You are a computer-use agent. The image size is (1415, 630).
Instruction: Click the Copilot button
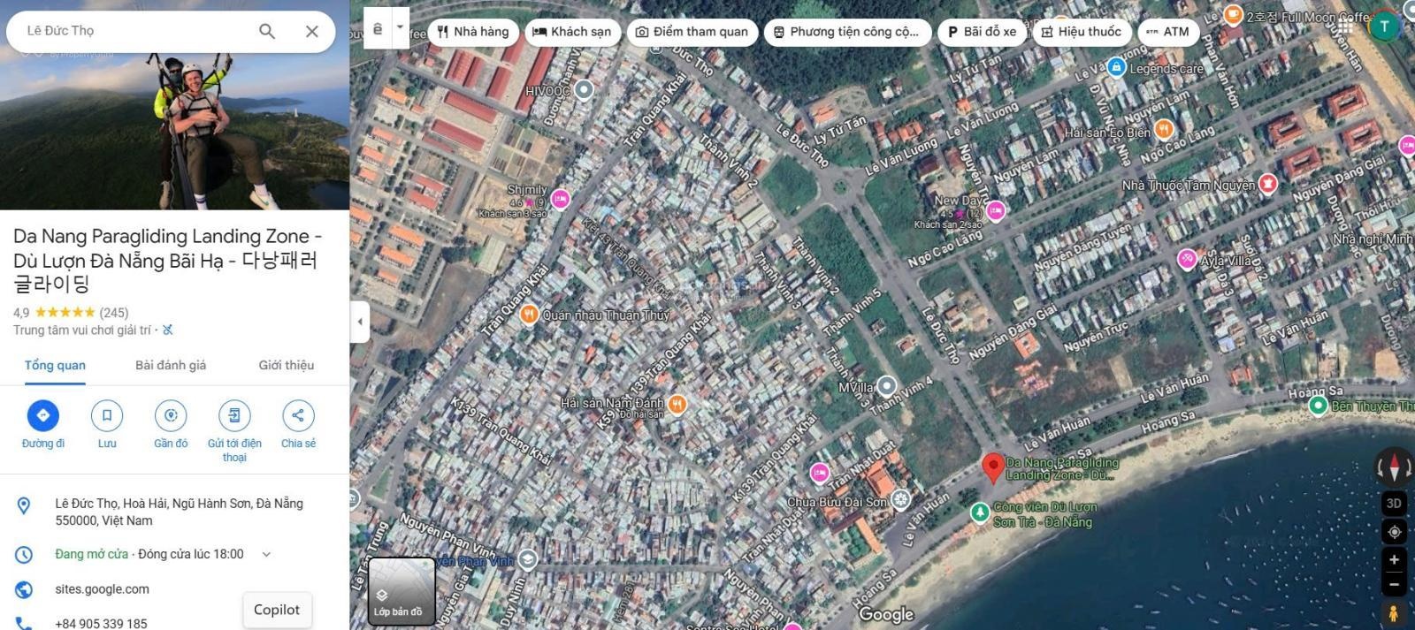[277, 610]
